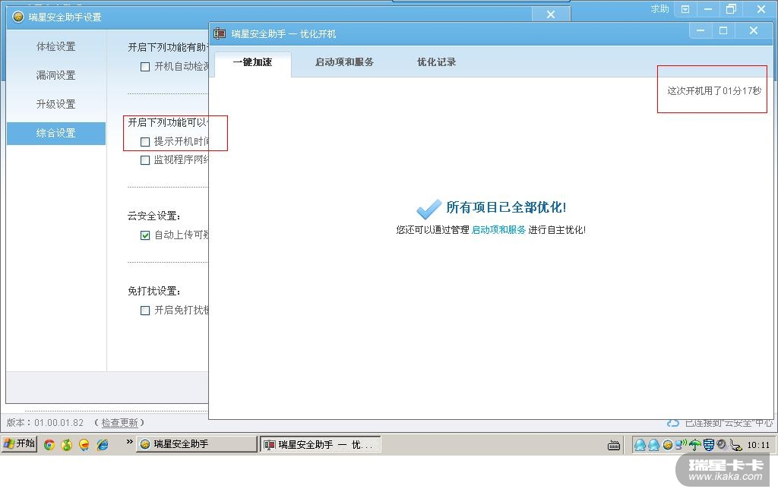Enable the 开启免打扰 checkbox

145,311
